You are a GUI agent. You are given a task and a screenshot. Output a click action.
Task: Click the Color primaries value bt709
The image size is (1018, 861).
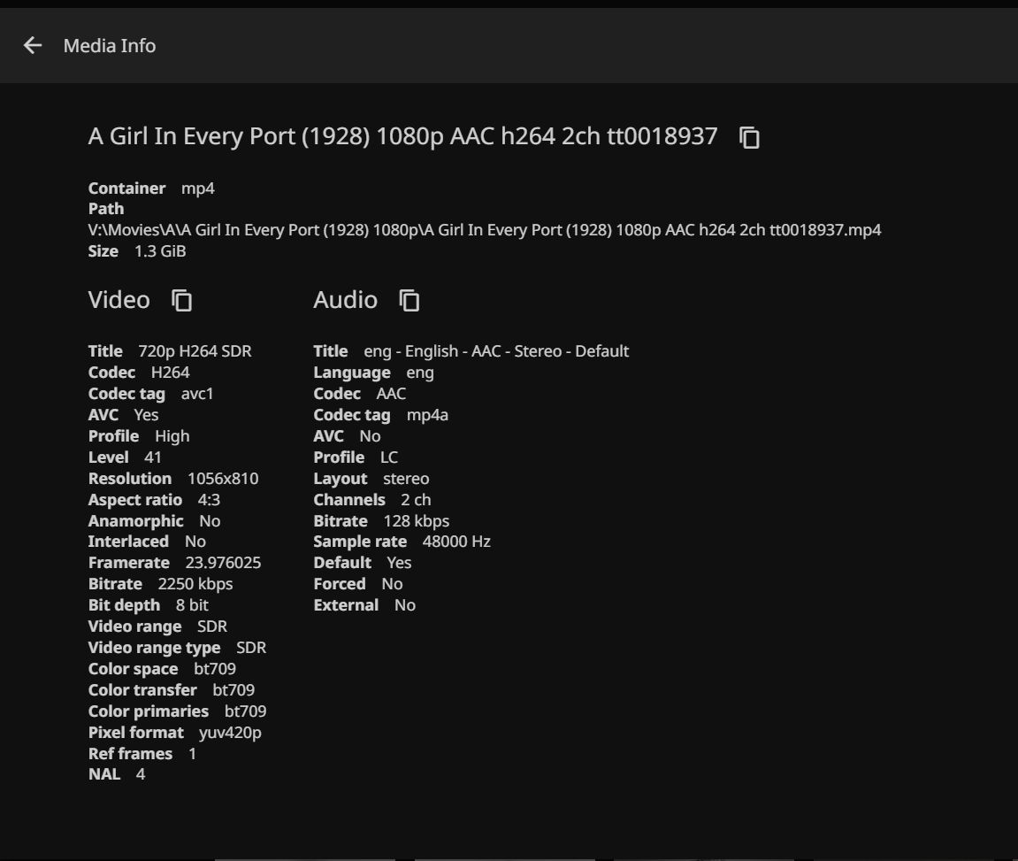[x=245, y=711]
